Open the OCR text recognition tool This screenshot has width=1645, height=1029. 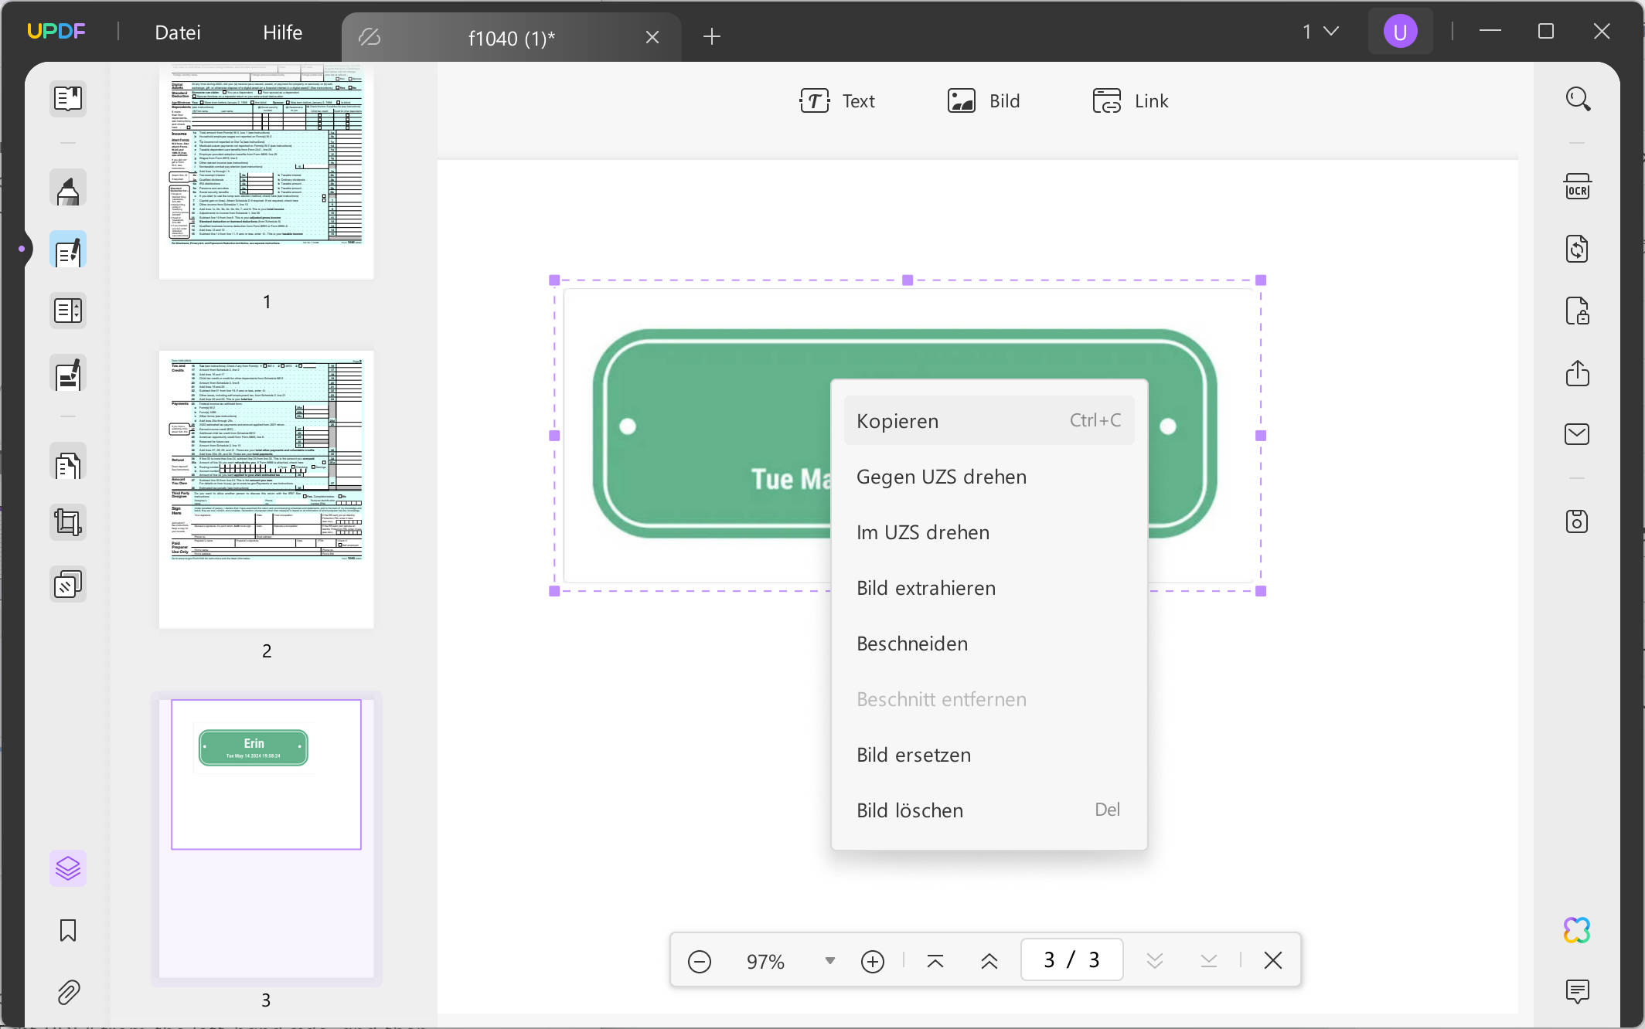click(x=1577, y=188)
